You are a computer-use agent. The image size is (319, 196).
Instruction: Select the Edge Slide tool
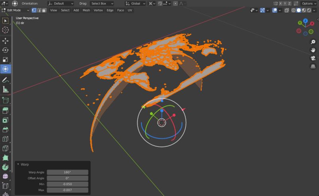[x=5, y=186]
